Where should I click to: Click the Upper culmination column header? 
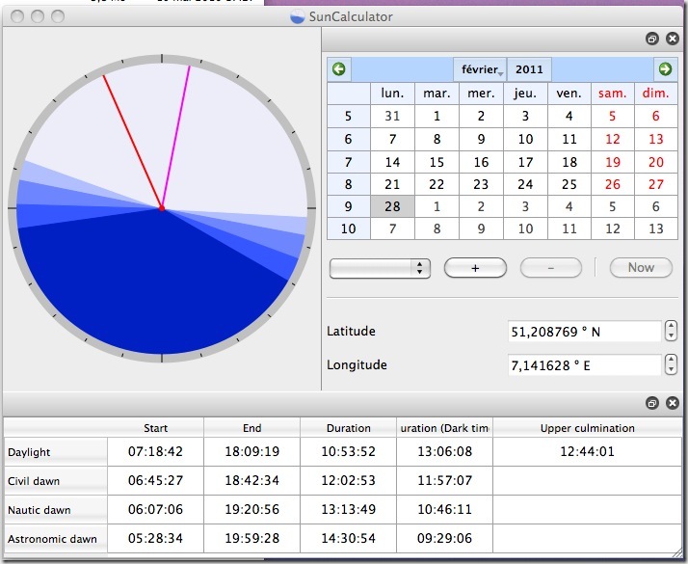(x=587, y=428)
